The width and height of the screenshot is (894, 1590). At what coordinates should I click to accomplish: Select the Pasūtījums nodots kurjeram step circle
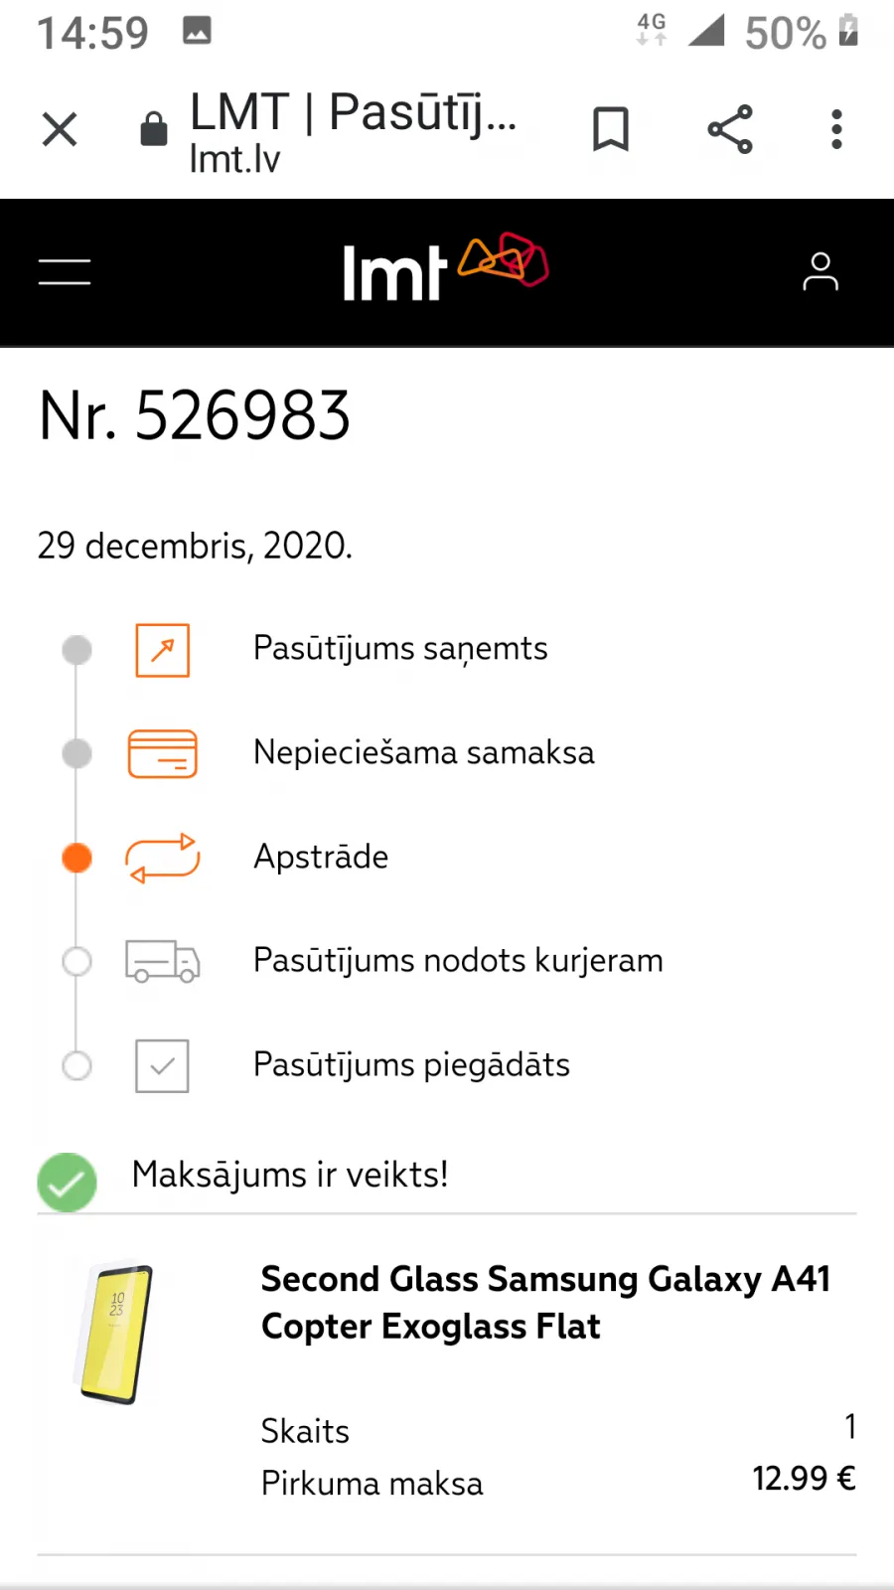click(x=76, y=961)
